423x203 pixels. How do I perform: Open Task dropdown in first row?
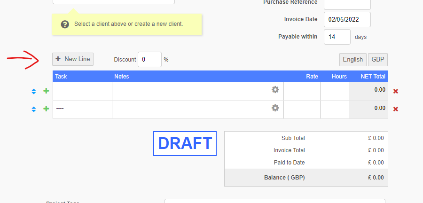[82, 90]
